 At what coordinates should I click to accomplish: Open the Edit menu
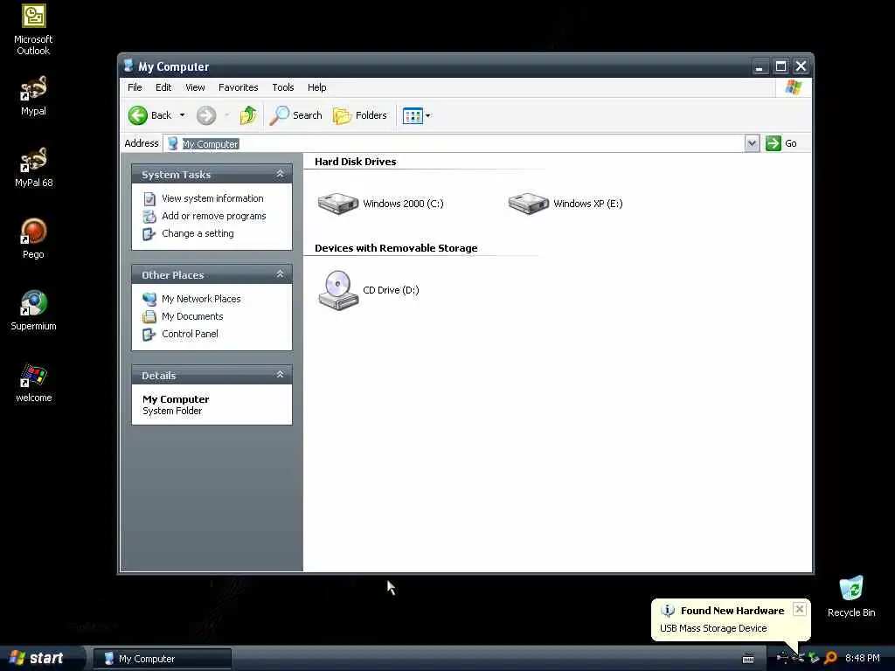[x=163, y=87]
